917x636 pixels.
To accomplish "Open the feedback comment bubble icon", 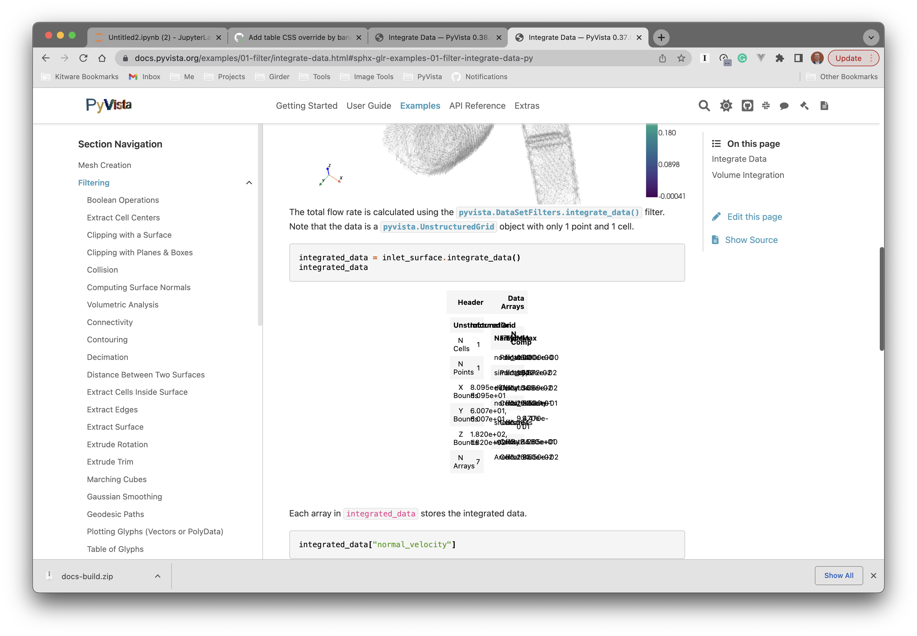I will tap(784, 106).
